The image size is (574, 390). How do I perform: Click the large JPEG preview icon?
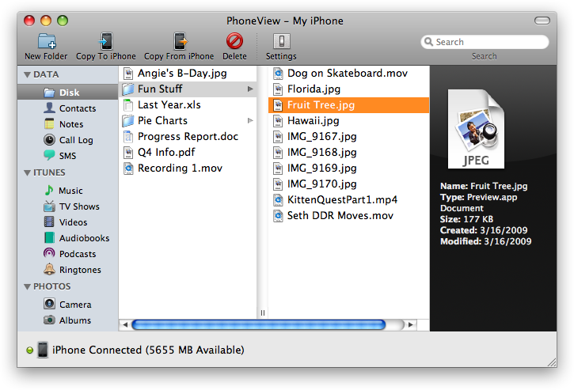[x=476, y=129]
